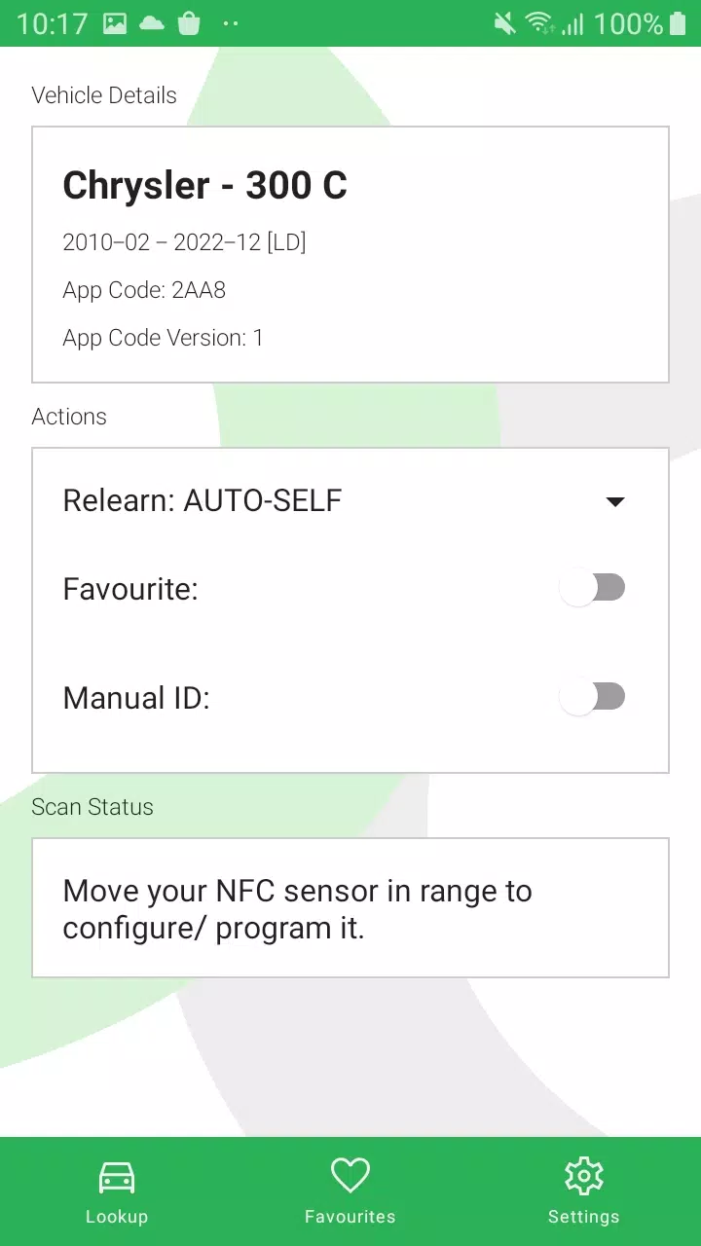701x1246 pixels.
Task: Expand the relearn method selector arrow
Action: coord(614,501)
